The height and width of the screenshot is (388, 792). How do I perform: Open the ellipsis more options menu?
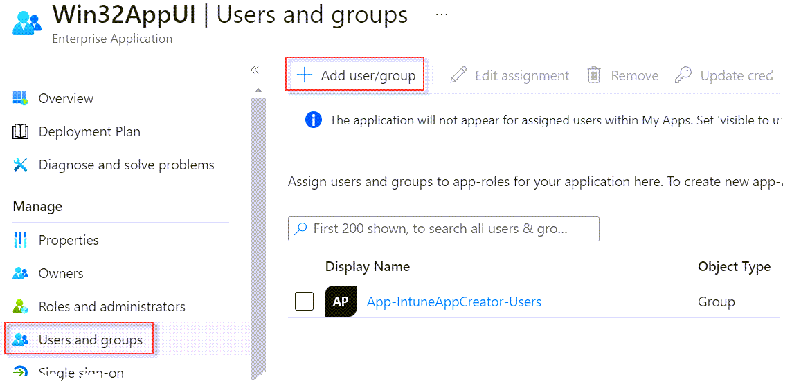coord(441,15)
